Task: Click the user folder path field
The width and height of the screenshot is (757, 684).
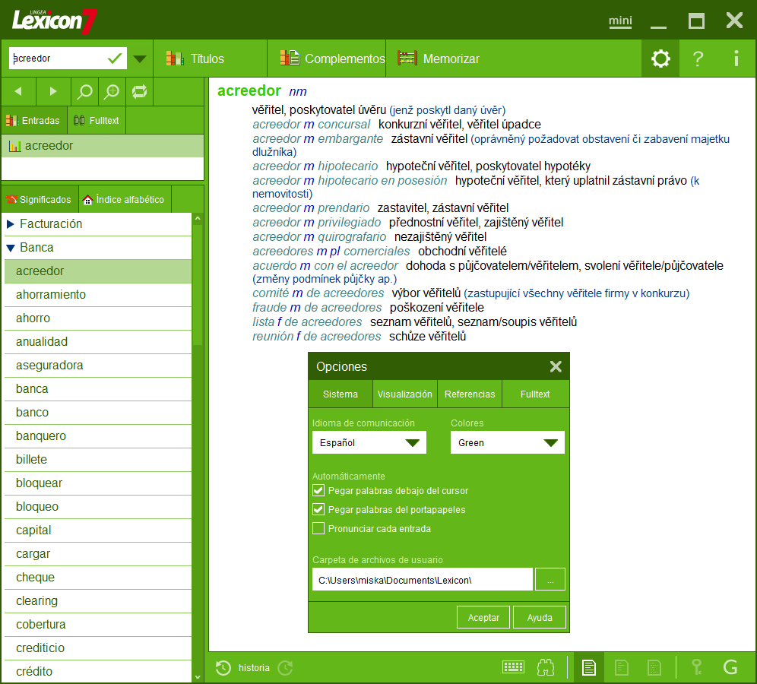Action: [423, 579]
